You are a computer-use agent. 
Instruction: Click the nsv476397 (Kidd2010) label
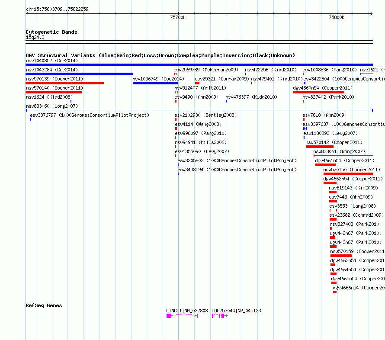251,97
